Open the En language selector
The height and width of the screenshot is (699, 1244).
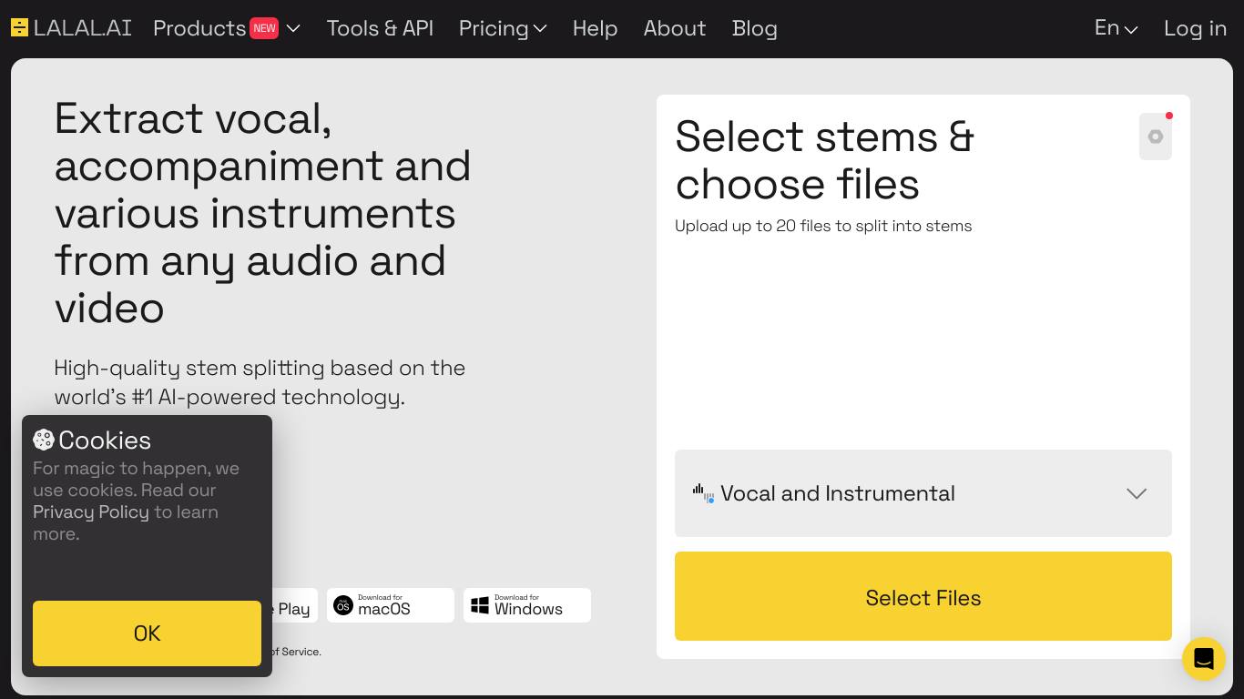pyautogui.click(x=1116, y=28)
